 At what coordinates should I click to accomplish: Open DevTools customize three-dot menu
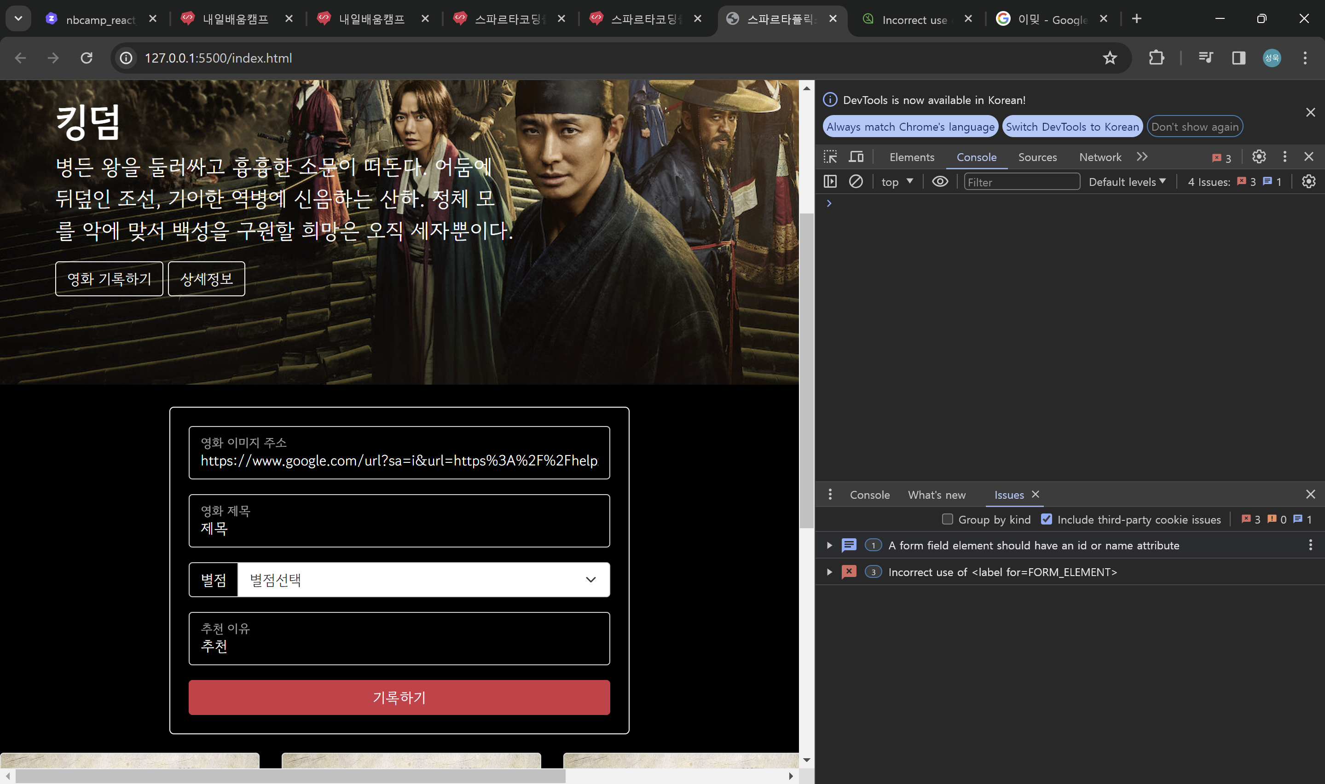coord(1285,157)
